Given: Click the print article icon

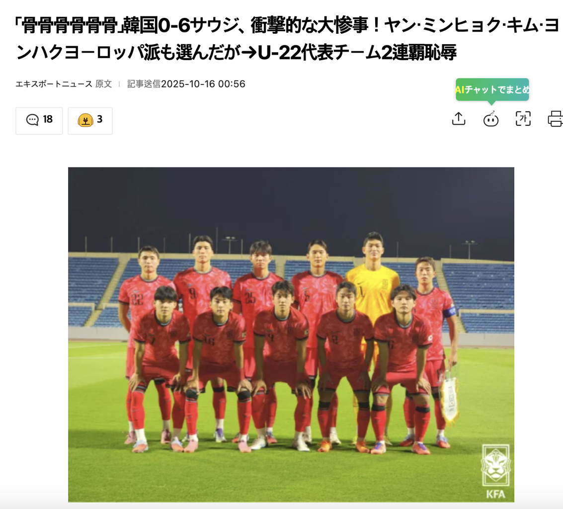Looking at the screenshot, I should pyautogui.click(x=555, y=118).
